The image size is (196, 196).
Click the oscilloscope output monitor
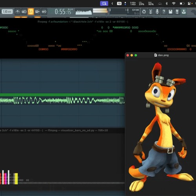83,12
